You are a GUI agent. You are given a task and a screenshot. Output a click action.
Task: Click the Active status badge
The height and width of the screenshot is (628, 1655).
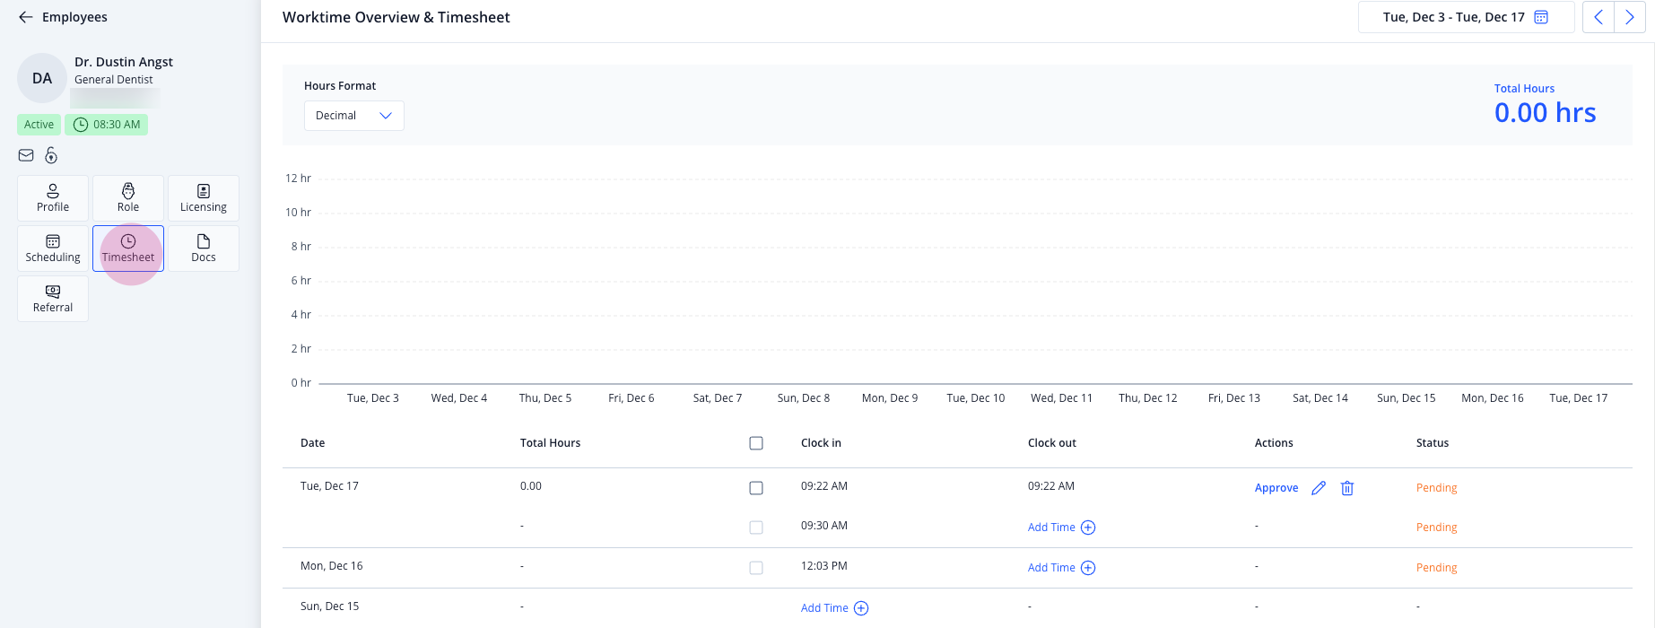pos(39,125)
